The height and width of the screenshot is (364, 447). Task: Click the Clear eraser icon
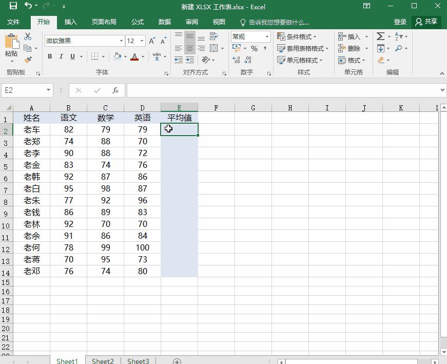coord(381,60)
